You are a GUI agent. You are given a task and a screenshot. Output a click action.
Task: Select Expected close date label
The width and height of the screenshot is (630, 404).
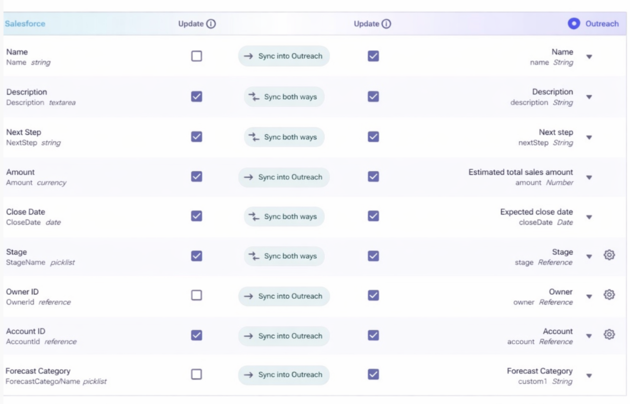536,212
